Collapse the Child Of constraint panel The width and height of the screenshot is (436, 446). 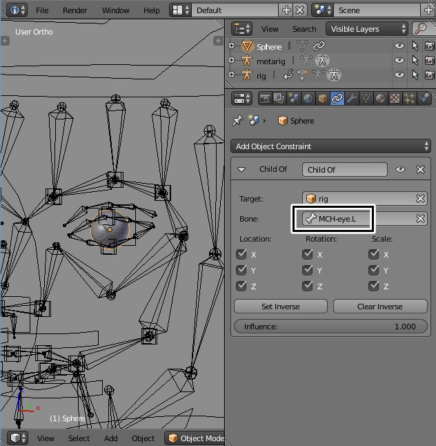(x=241, y=170)
